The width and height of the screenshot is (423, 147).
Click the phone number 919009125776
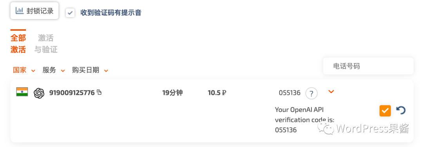point(72,93)
